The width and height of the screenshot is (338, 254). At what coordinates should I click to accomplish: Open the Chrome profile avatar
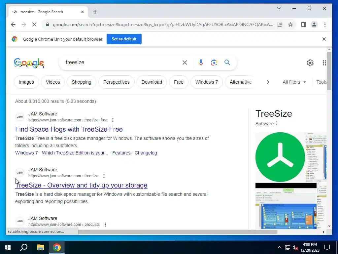point(314,24)
